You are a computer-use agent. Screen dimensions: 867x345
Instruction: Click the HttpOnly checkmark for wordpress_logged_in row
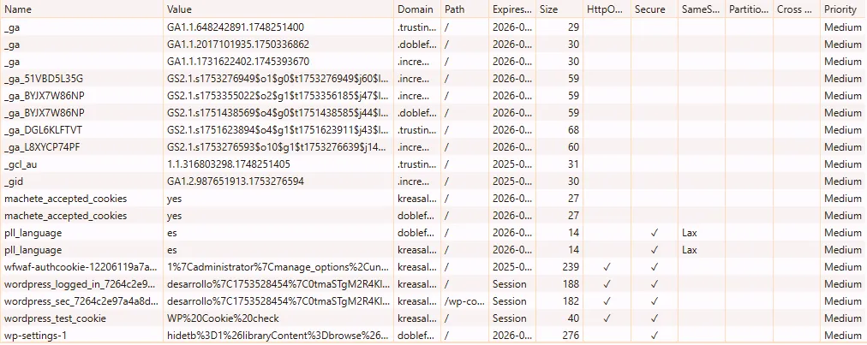click(x=607, y=284)
